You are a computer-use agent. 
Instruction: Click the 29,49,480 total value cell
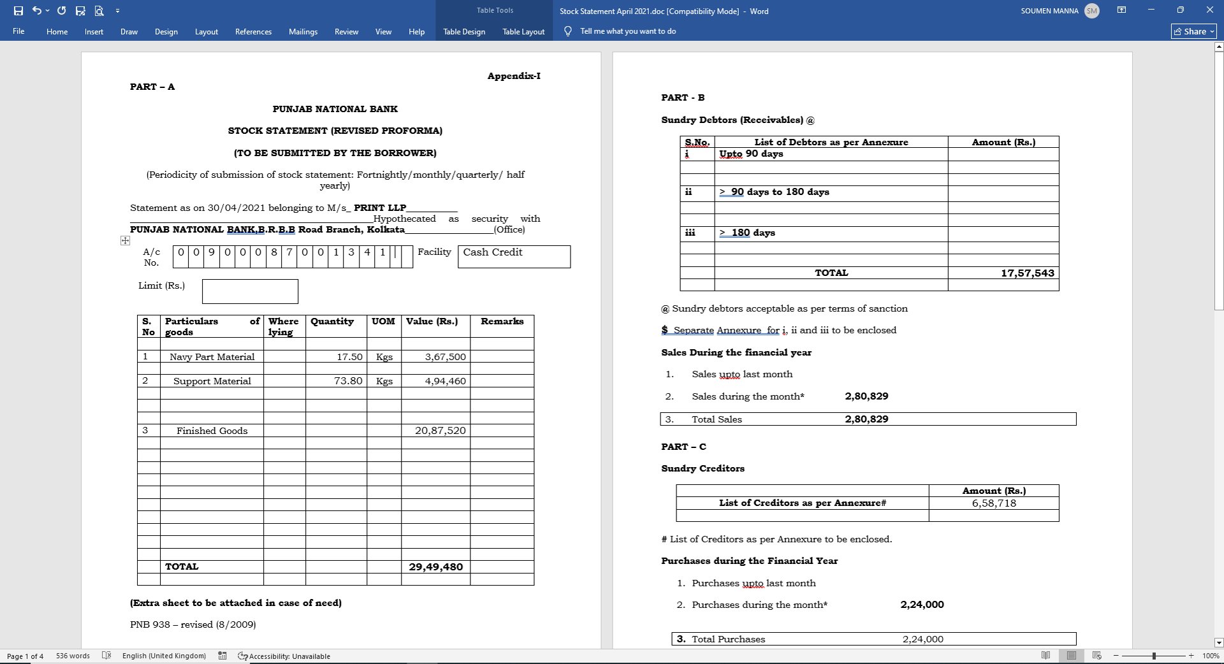click(436, 567)
